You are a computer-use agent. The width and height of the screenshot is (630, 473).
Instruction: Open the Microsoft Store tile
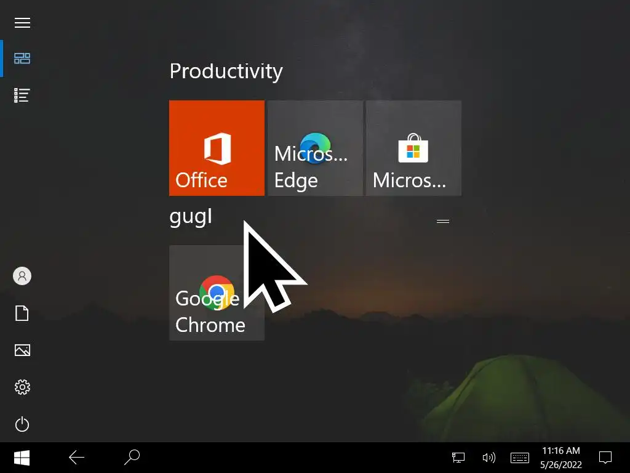[x=414, y=148]
